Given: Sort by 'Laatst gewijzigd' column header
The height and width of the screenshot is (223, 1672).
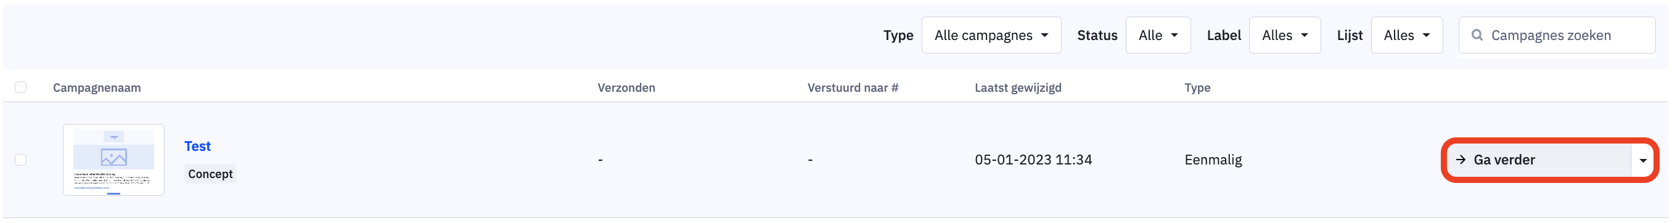Looking at the screenshot, I should [1018, 87].
